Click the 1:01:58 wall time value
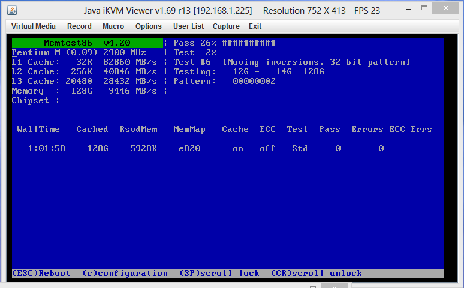464x288 pixels. (x=46, y=148)
